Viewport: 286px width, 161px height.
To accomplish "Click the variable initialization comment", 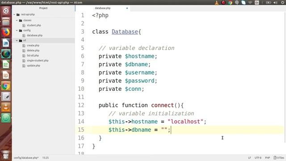I will [151, 113].
